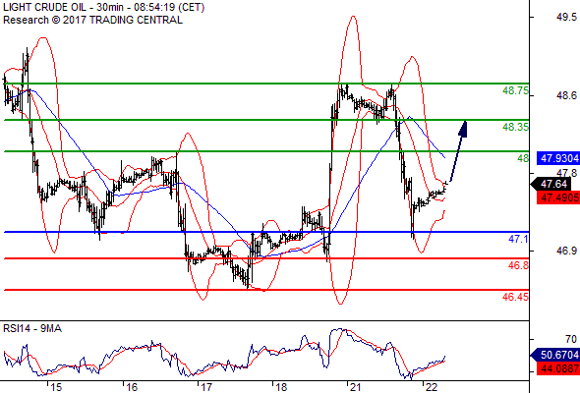Image resolution: width=580 pixels, height=393 pixels.
Task: Click the date marker 21 on the time axis
Action: pos(355,387)
